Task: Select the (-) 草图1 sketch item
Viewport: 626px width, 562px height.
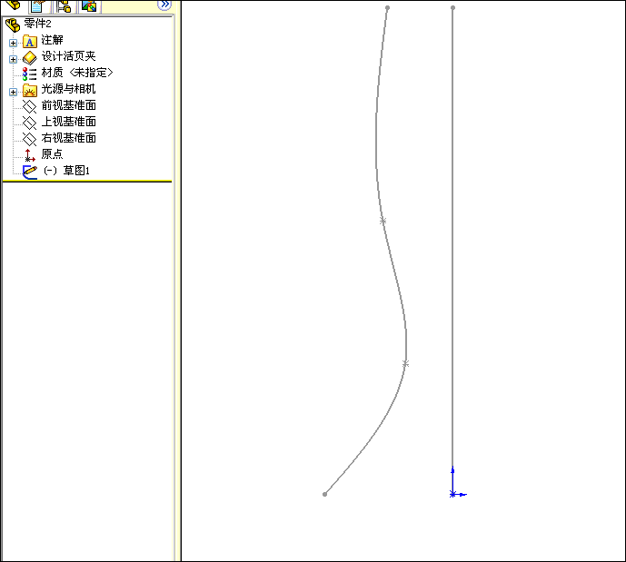Action: 66,171
